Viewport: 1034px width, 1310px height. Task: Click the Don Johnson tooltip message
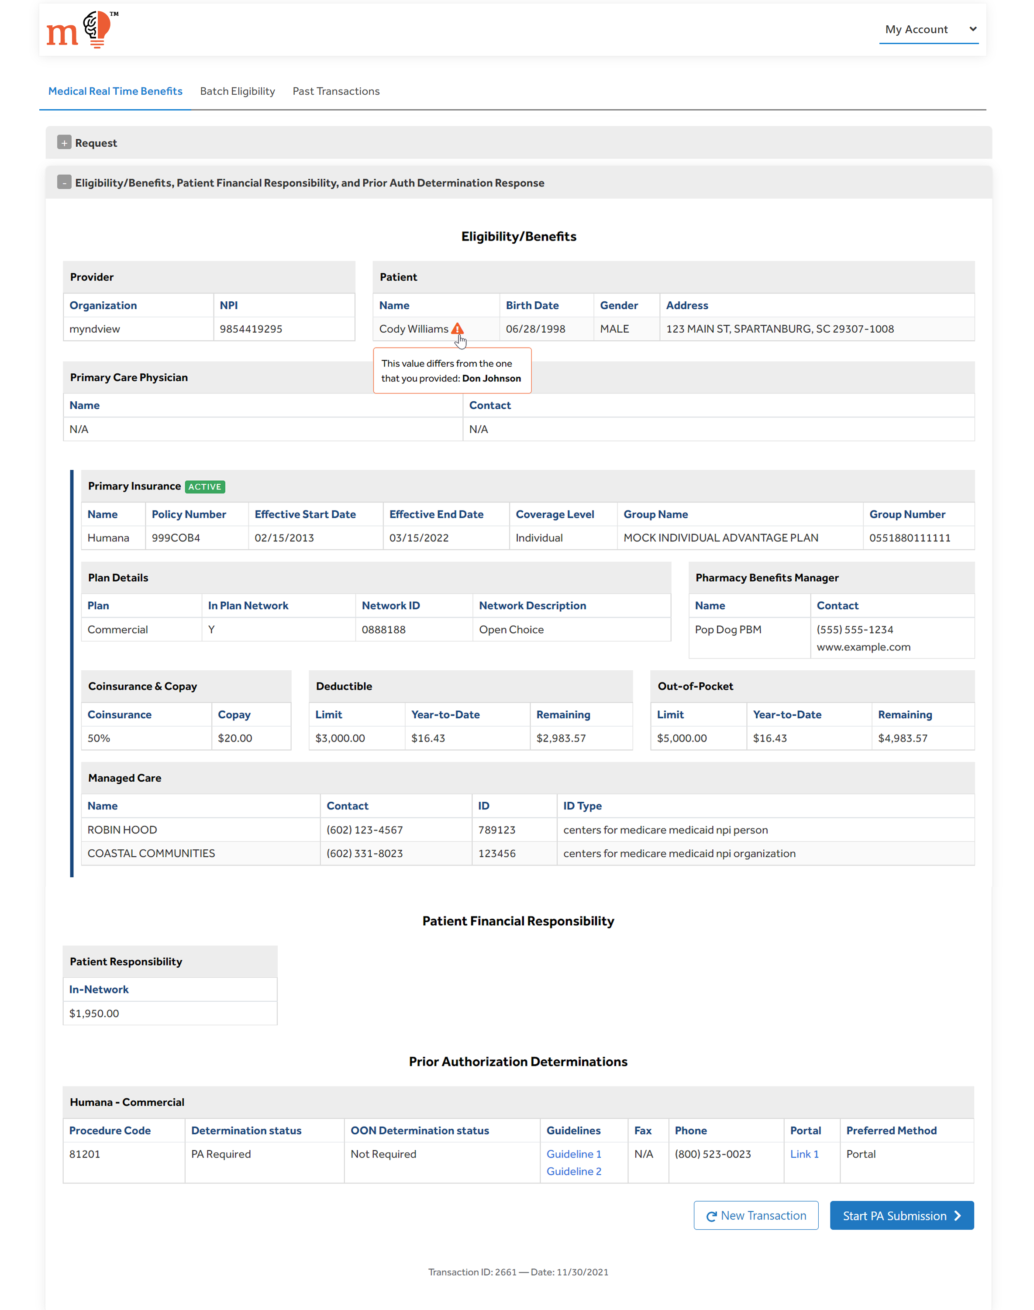point(452,370)
